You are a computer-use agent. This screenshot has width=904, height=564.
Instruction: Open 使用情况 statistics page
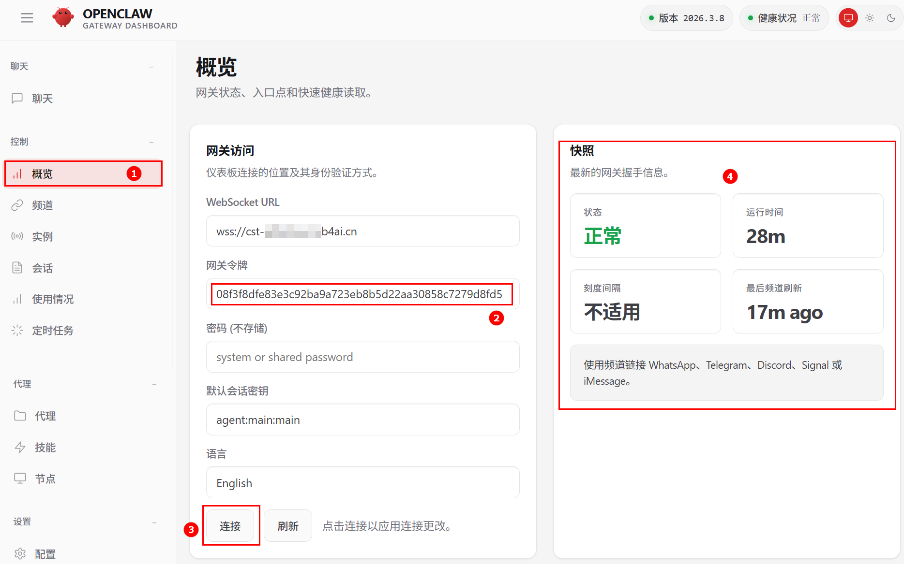(x=53, y=299)
